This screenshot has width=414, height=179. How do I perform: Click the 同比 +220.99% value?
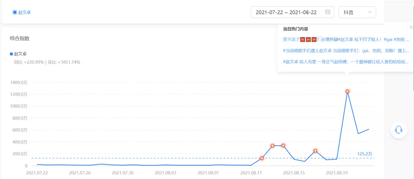click(x=29, y=62)
